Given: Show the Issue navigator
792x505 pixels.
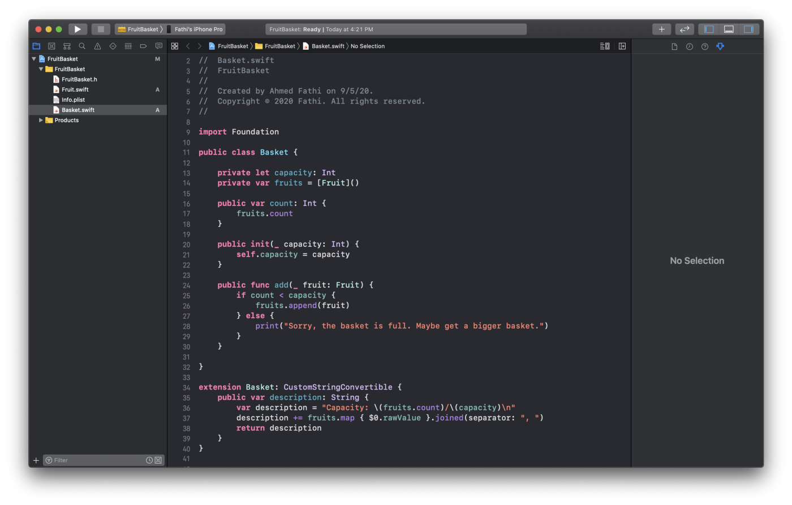Looking at the screenshot, I should tap(97, 46).
